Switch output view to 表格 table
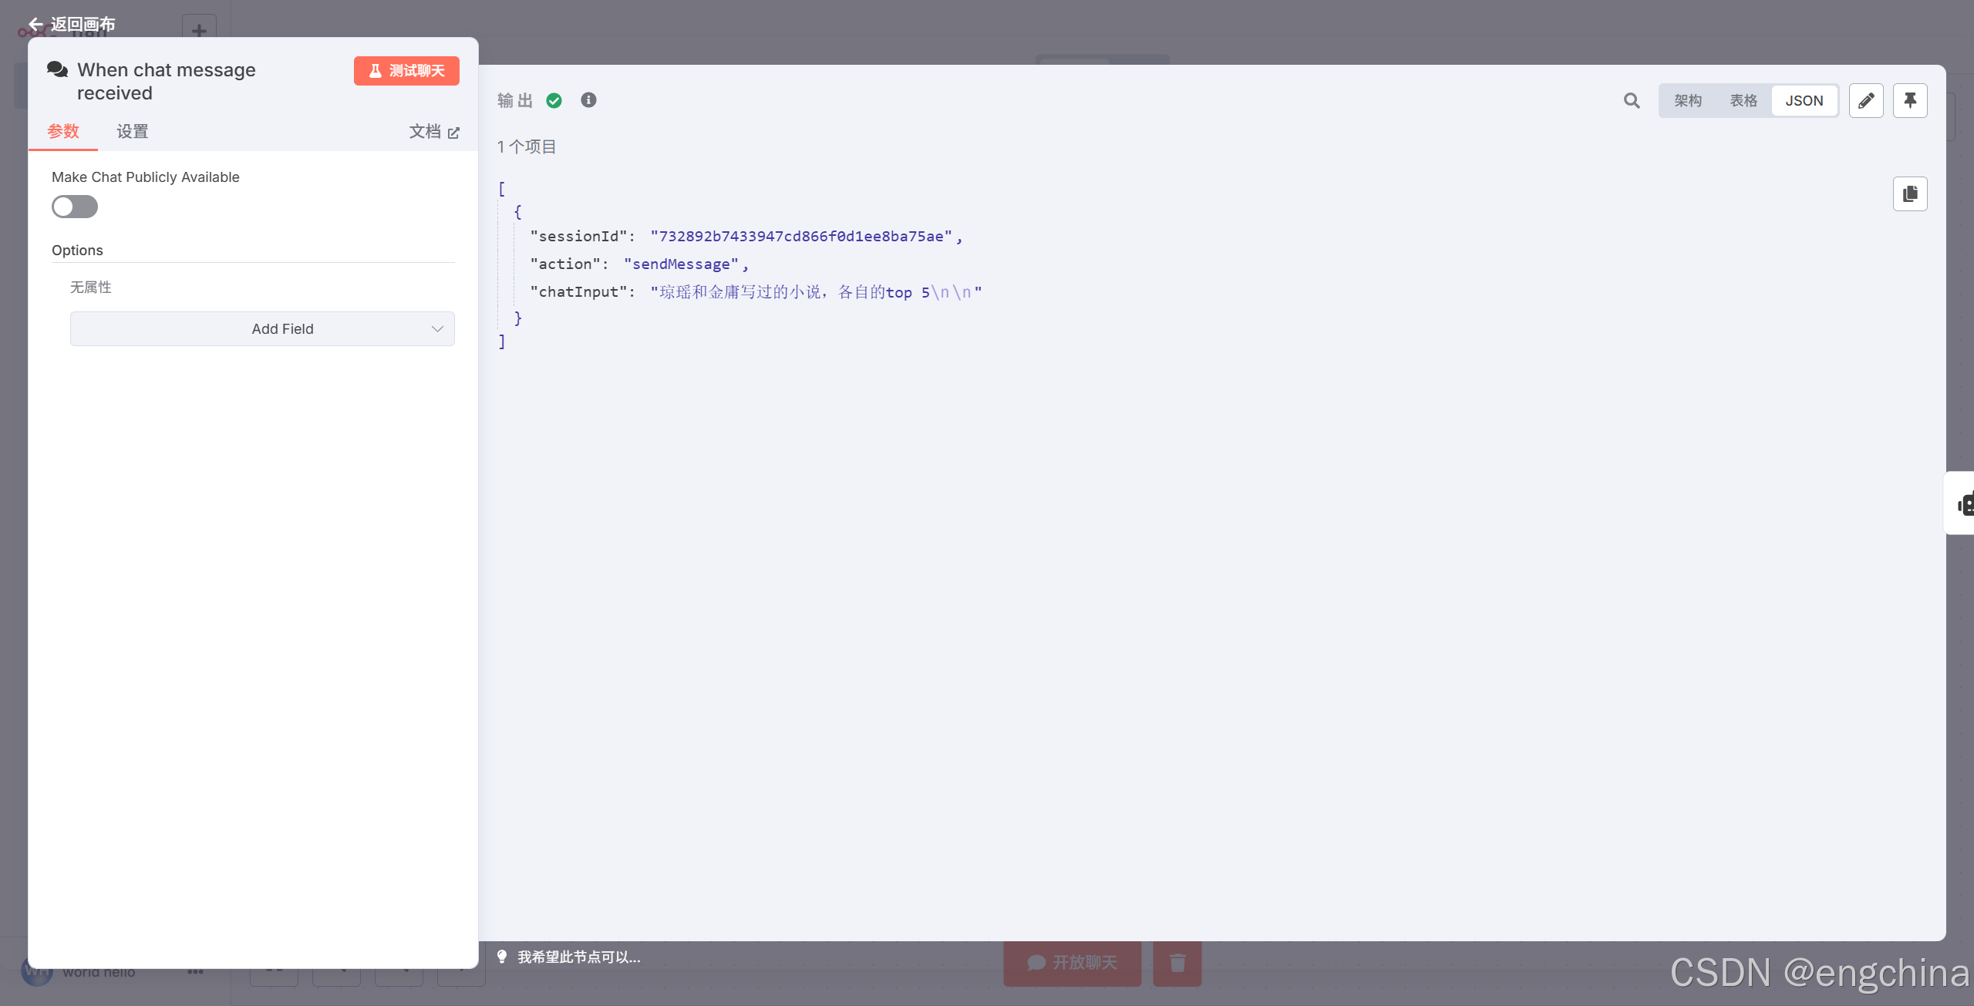 point(1743,101)
